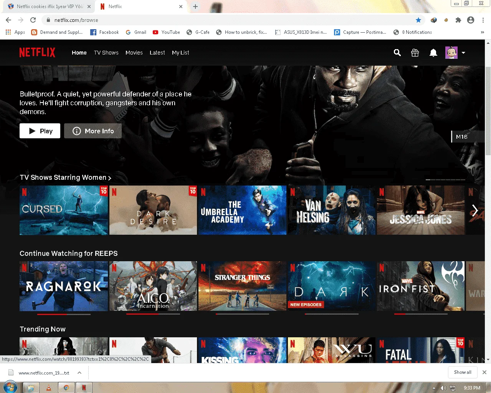Screen dimensions: 491x393
Task: Switch to Netflix cookies iflix tab
Action: click(49, 7)
